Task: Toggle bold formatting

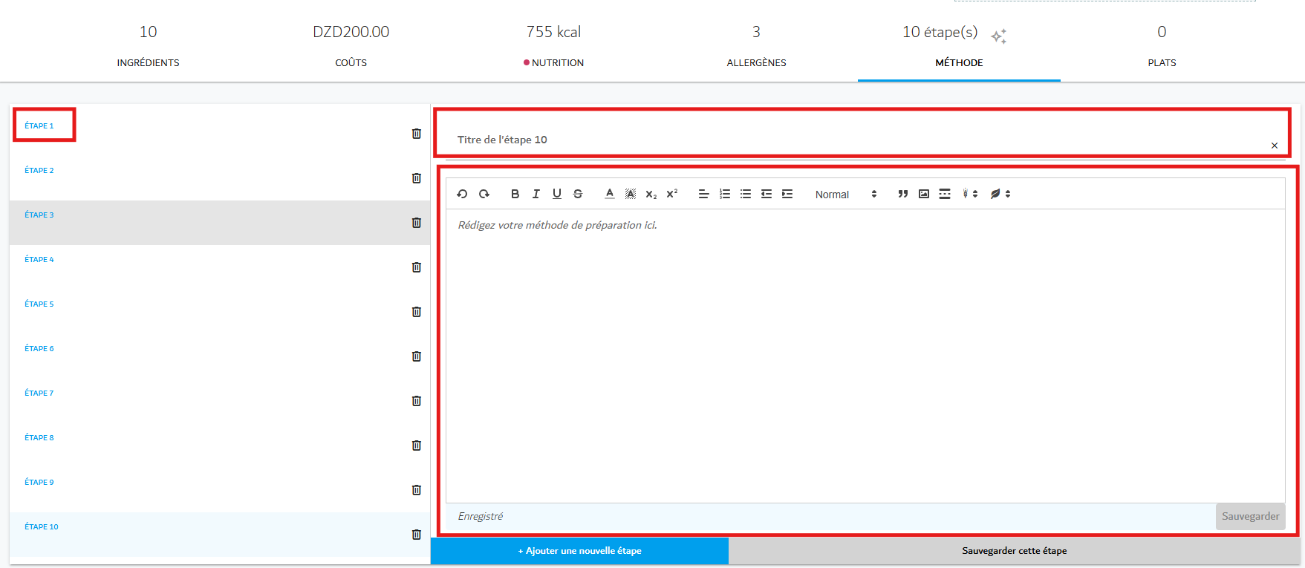Action: coord(515,194)
